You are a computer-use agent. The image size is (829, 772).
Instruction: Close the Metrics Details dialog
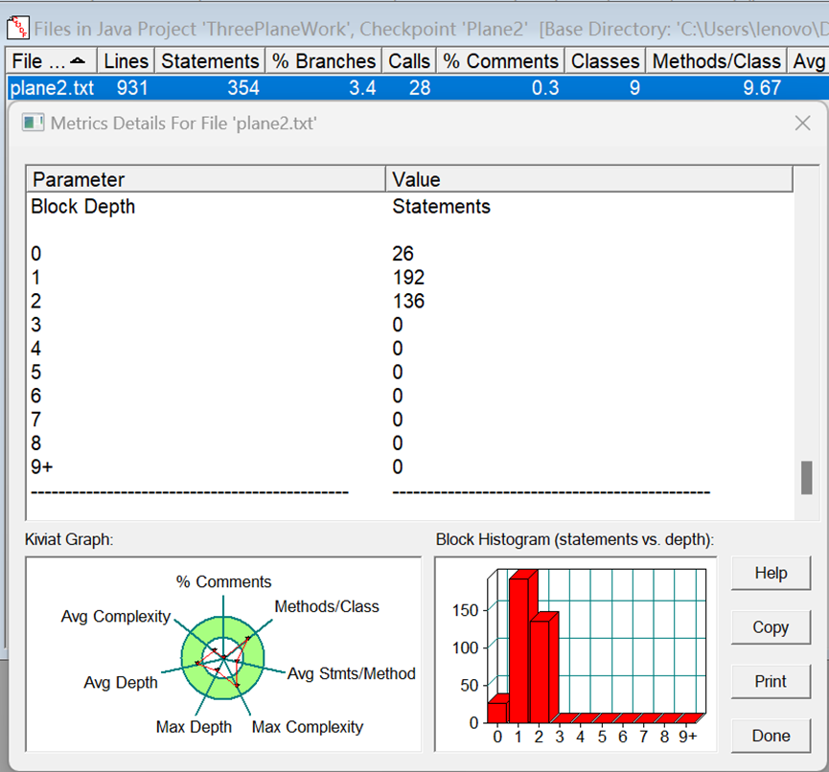(802, 124)
